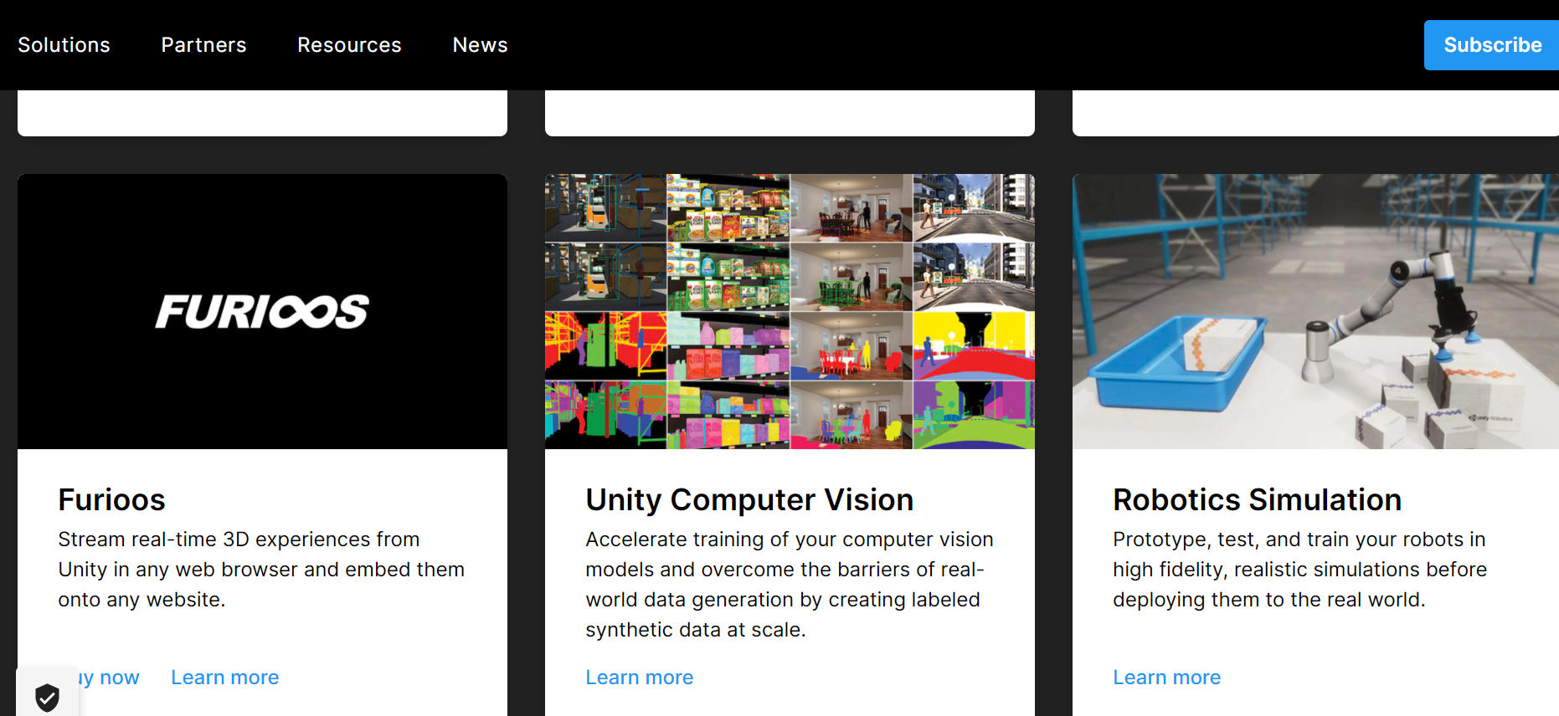The width and height of the screenshot is (1559, 716).
Task: Click the Robotics Simulation description paragraph
Action: 1299,570
